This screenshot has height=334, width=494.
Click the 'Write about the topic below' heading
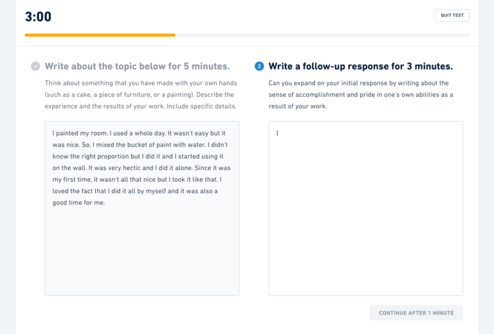click(137, 66)
